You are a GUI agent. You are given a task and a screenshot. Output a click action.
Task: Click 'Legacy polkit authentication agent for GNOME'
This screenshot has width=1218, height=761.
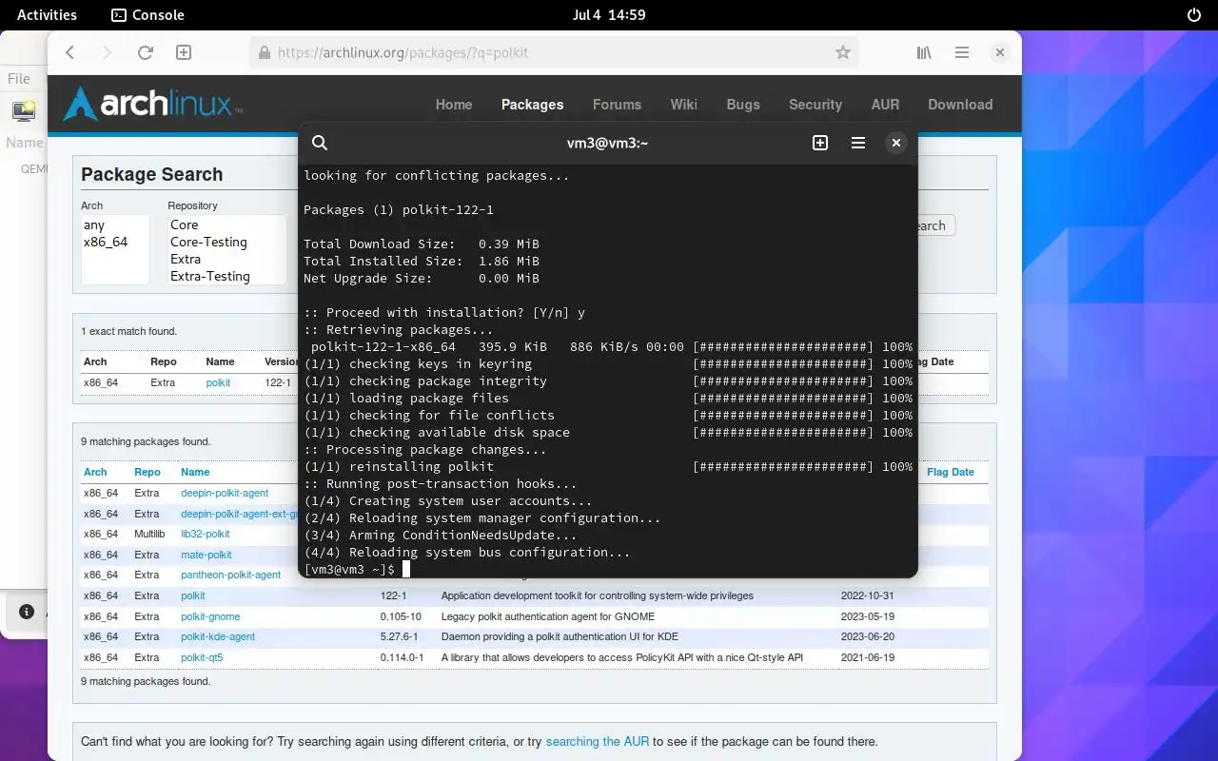(548, 616)
